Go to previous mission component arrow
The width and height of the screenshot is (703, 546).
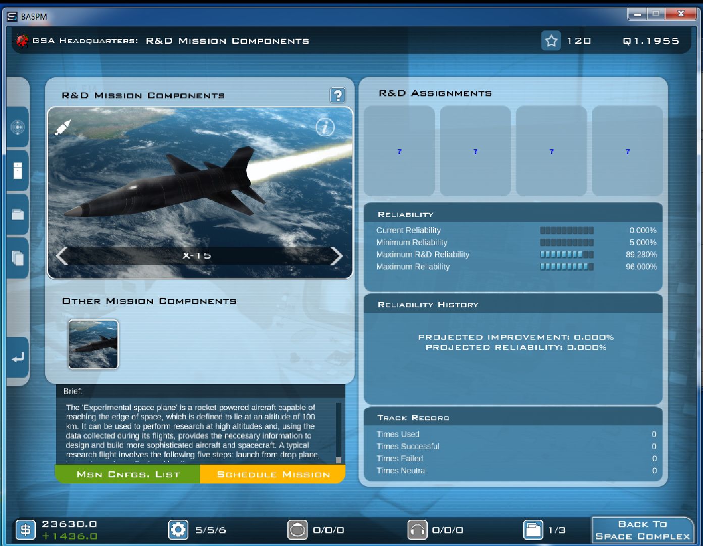click(62, 256)
